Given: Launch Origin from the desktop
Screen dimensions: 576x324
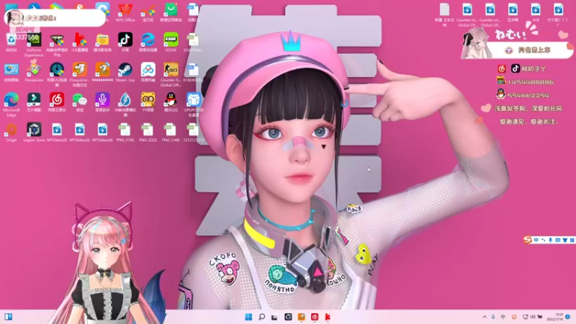Looking at the screenshot, I should 12,132.
